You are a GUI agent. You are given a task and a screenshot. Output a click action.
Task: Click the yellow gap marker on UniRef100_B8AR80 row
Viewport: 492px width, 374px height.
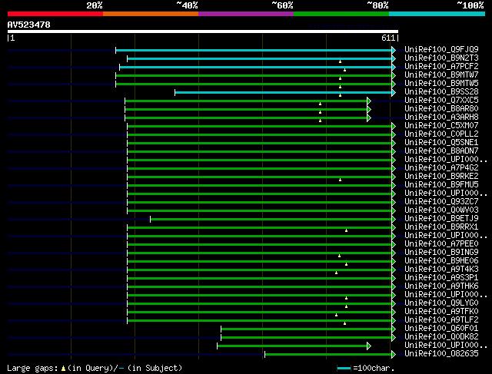(x=321, y=112)
